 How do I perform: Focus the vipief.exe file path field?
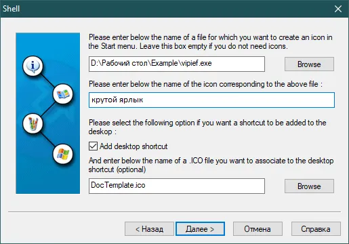point(177,64)
